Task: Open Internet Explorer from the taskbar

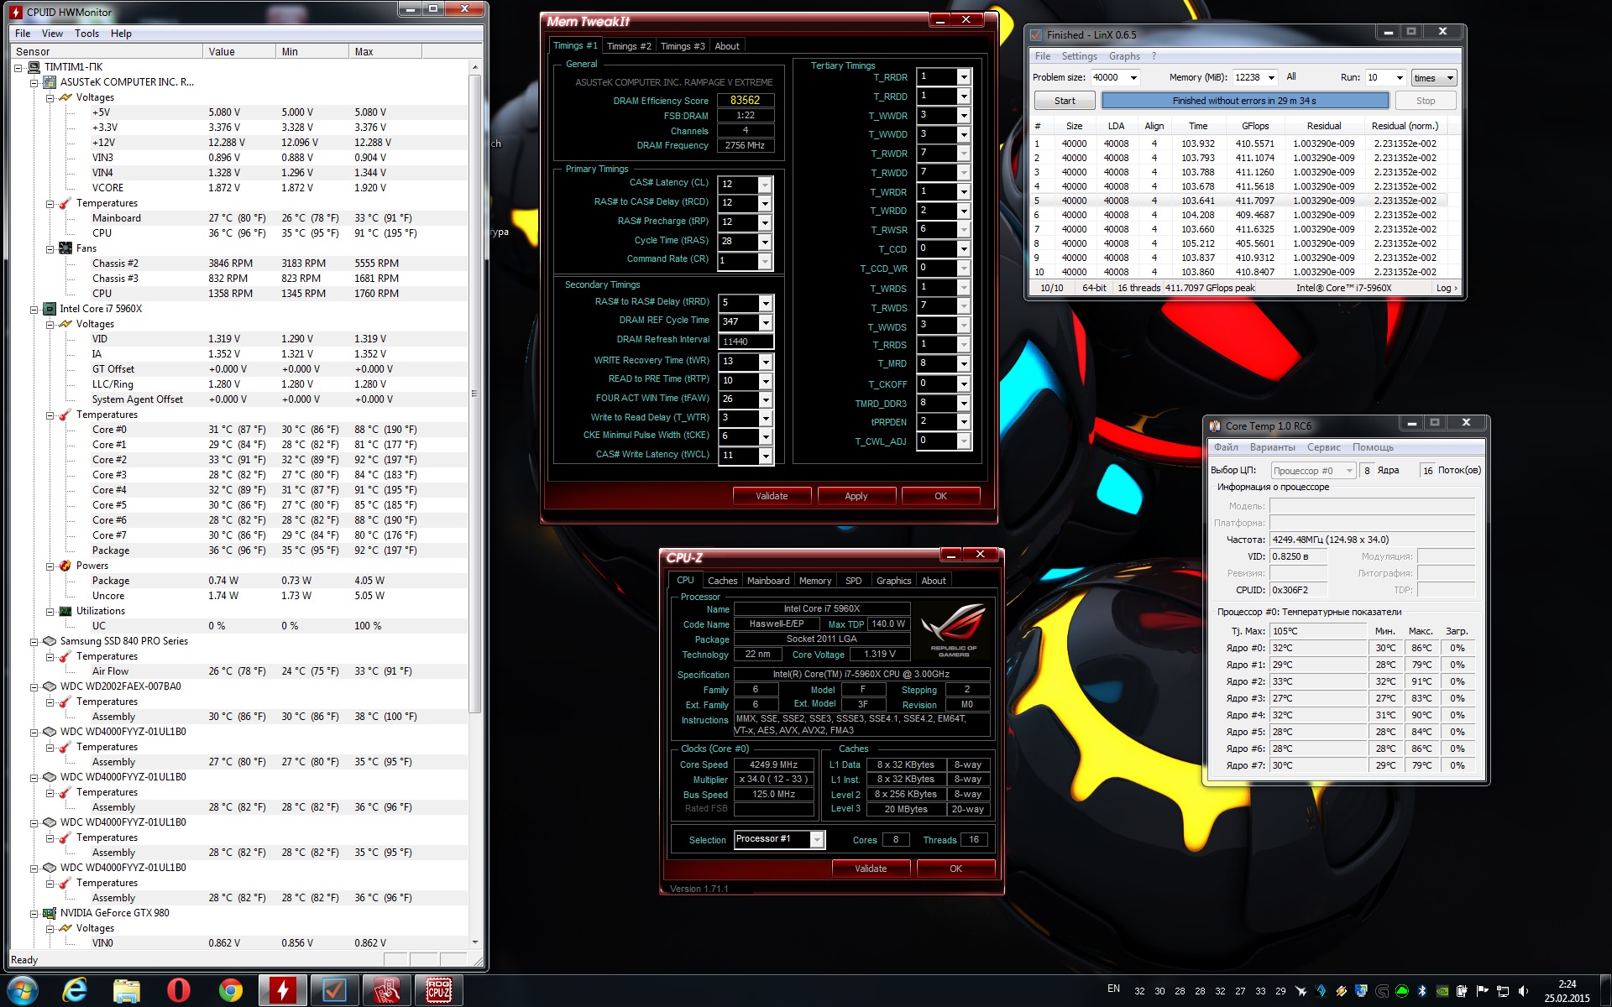Action: click(x=75, y=990)
